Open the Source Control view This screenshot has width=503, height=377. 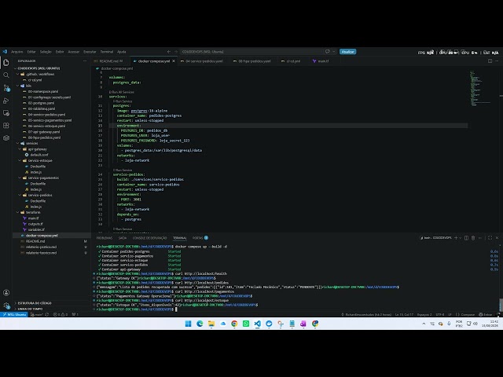tap(6, 88)
